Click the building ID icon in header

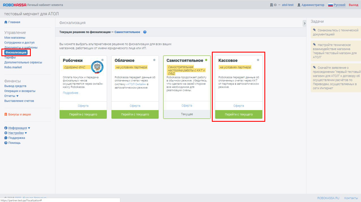click(x=271, y=5)
